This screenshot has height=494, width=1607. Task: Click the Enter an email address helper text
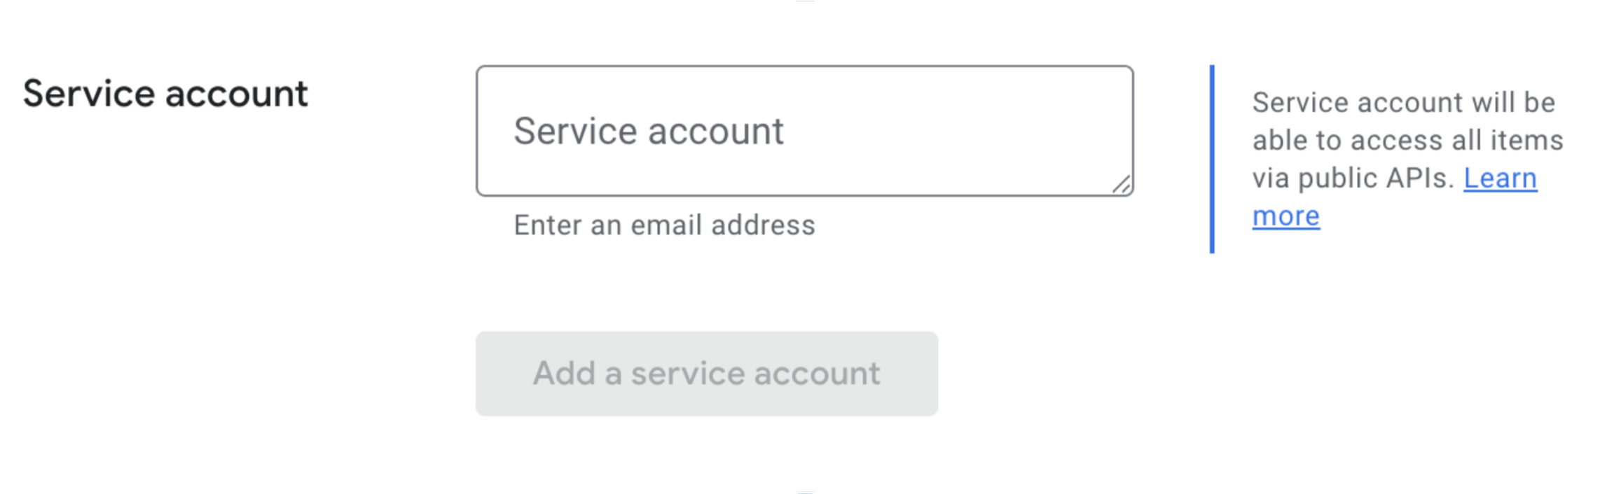point(664,225)
